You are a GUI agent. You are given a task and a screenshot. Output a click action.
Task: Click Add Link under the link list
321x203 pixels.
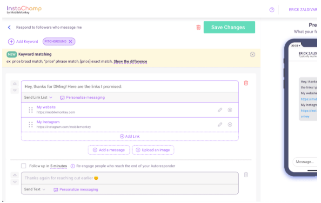click(129, 136)
